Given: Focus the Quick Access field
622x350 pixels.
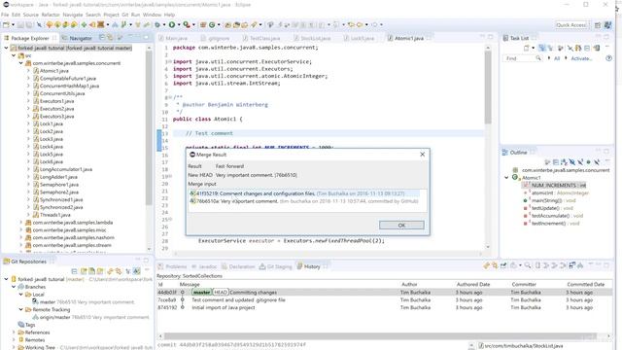Looking at the screenshot, I should click(572, 25).
